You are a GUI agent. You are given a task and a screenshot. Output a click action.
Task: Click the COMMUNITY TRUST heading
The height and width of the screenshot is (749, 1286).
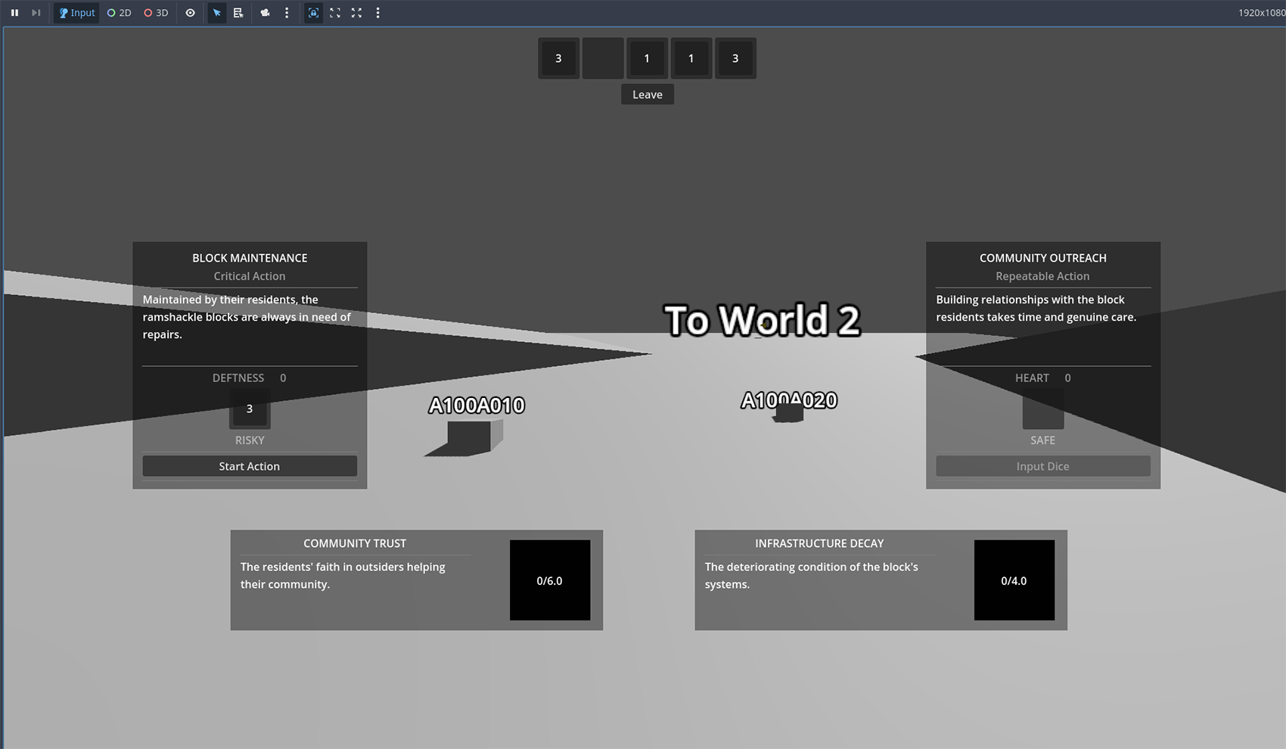tap(355, 543)
